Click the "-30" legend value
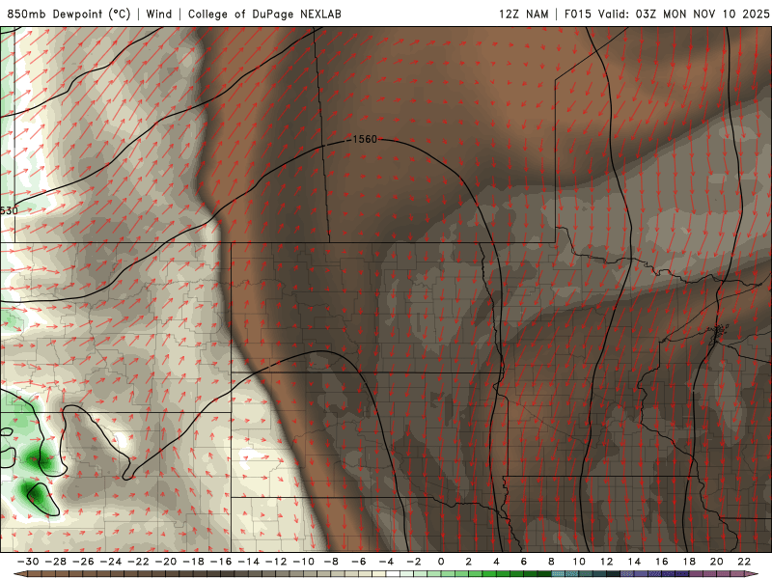 (28, 562)
